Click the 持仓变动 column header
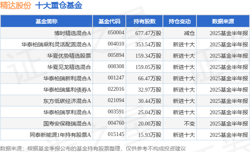The width and height of the screenshot is (250, 152). click(x=180, y=21)
